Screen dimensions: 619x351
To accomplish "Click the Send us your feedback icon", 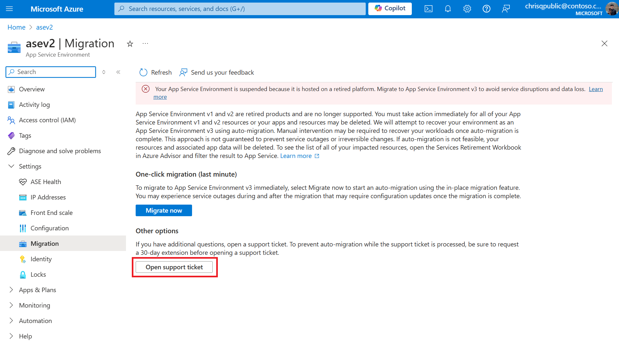I will 183,72.
